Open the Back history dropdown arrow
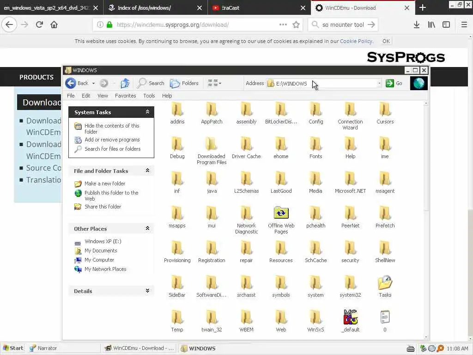The image size is (473, 355). tap(93, 83)
